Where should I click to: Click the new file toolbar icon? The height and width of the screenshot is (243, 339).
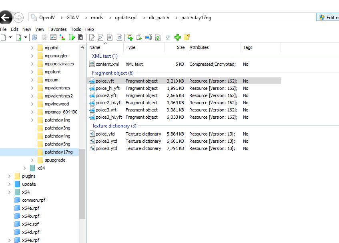(4, 37)
